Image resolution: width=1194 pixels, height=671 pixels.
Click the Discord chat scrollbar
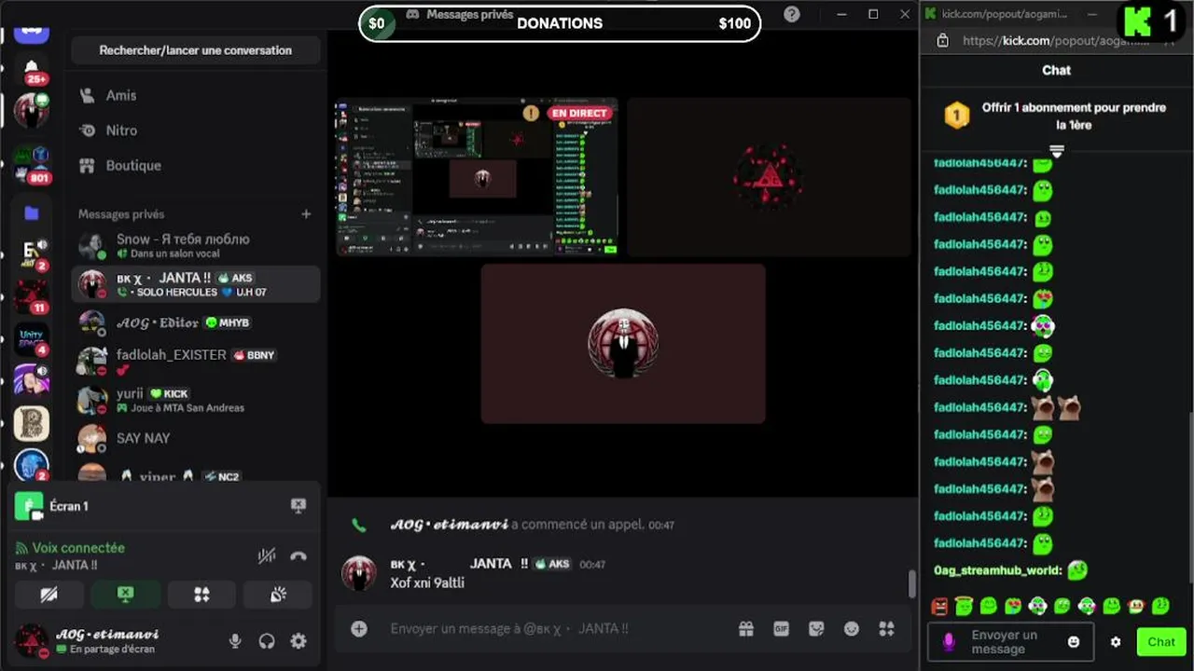click(x=912, y=583)
